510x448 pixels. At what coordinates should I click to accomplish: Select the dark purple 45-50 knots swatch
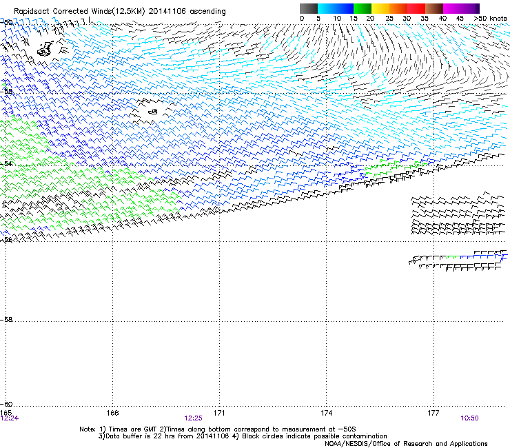(470, 8)
